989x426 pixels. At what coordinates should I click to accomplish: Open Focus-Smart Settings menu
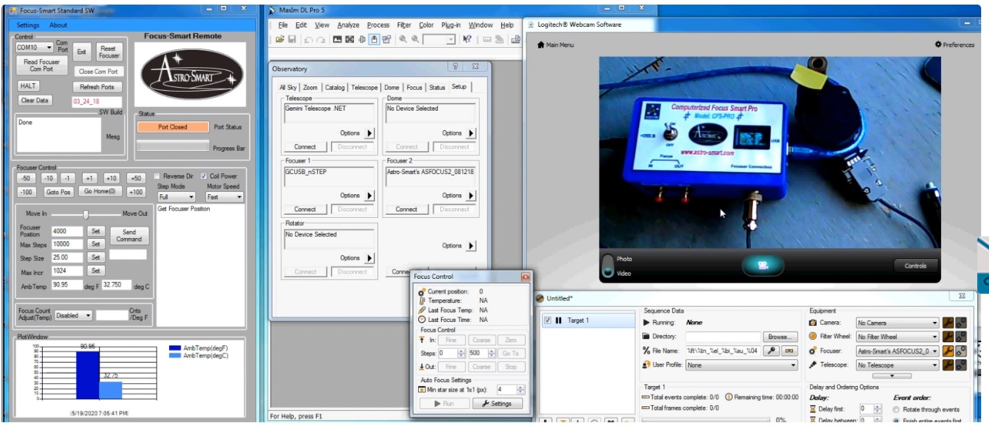(x=28, y=25)
